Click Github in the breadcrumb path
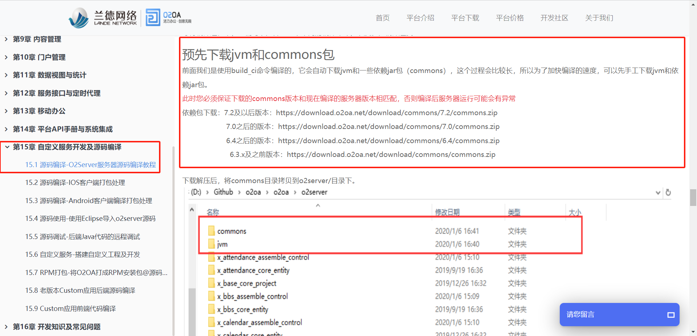Viewport: 697px width, 336px height. pyautogui.click(x=223, y=192)
